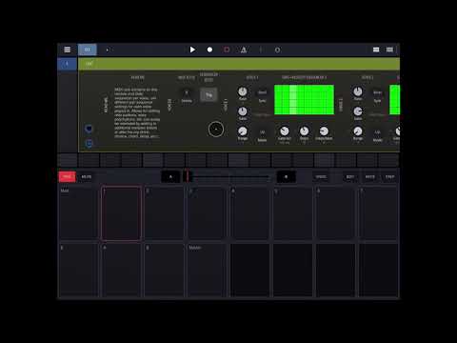457x343 pixels.
Task: Toggle the metronome icon
Action: pyautogui.click(x=244, y=50)
